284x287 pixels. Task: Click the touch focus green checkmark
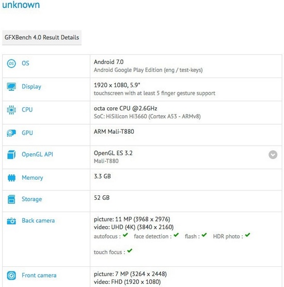point(130,250)
